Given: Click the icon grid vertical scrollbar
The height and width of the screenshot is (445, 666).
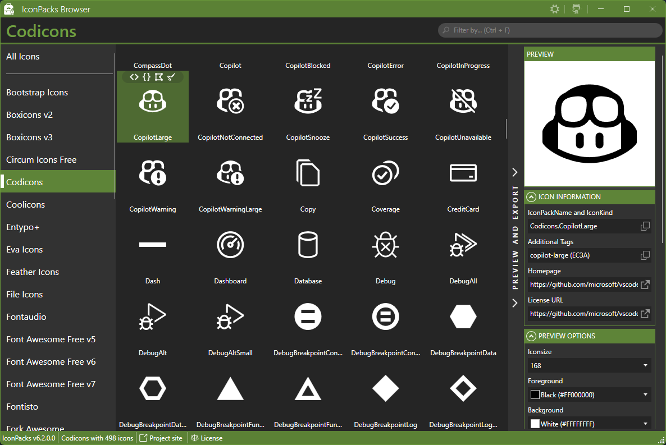Looking at the screenshot, I should (506, 129).
